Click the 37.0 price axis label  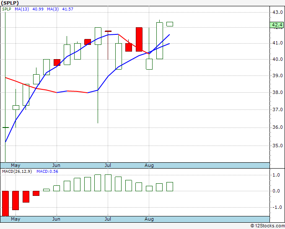pyautogui.click(x=277, y=109)
